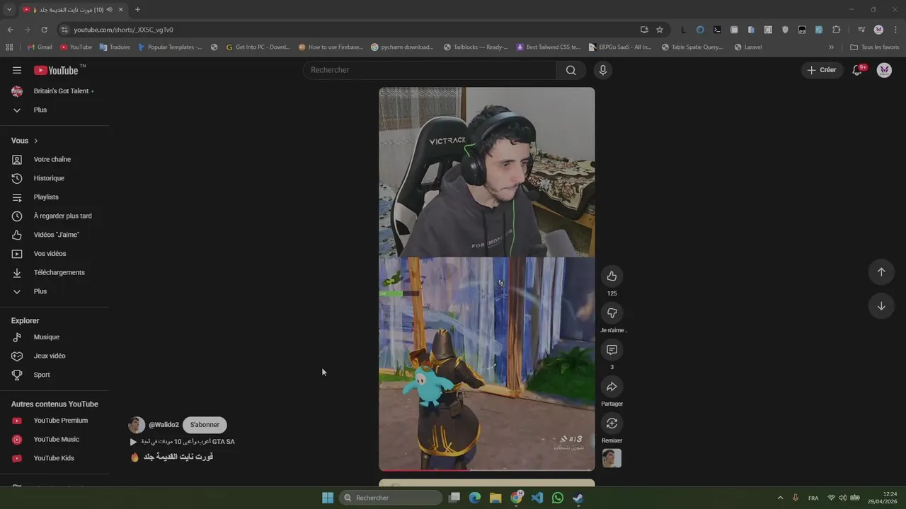Subscribe with the S'abonner button
This screenshot has height=509, width=906.
coord(205,425)
